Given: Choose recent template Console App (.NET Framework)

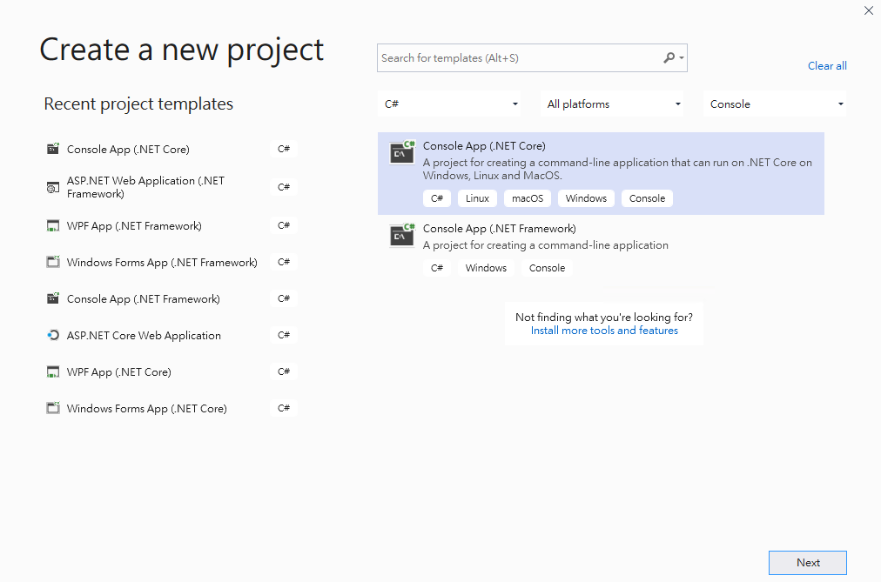Looking at the screenshot, I should (171, 298).
